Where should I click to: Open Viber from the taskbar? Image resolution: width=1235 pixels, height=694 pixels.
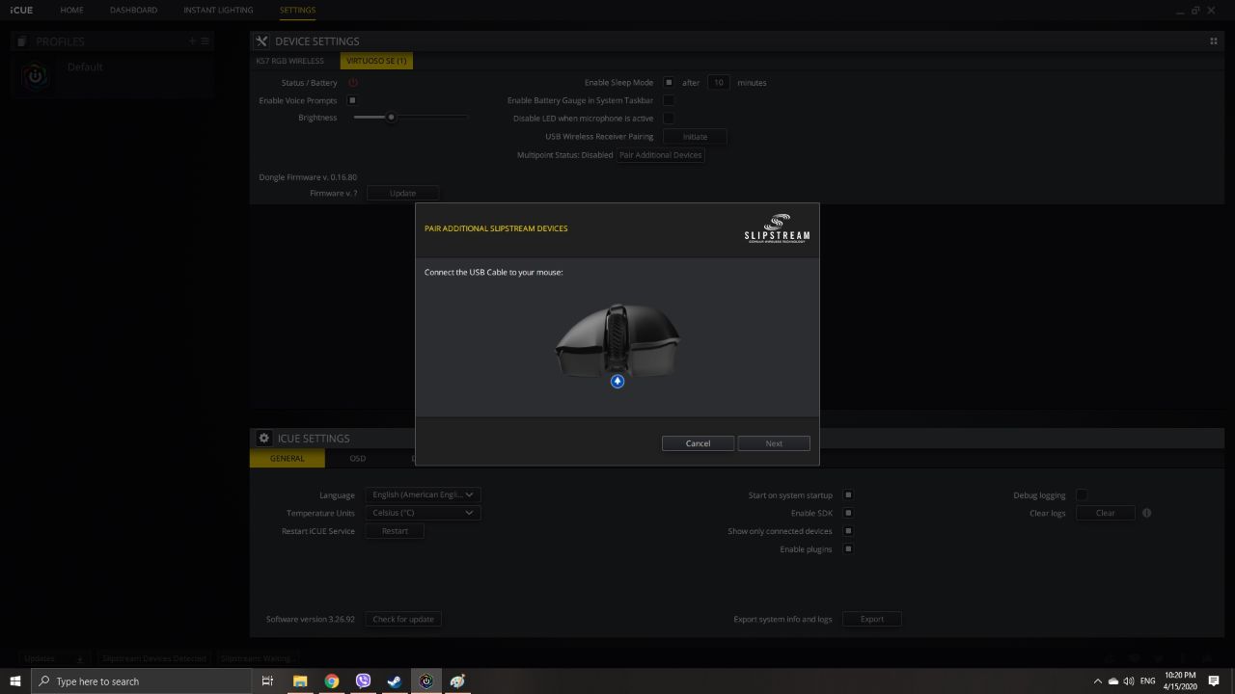tap(363, 681)
